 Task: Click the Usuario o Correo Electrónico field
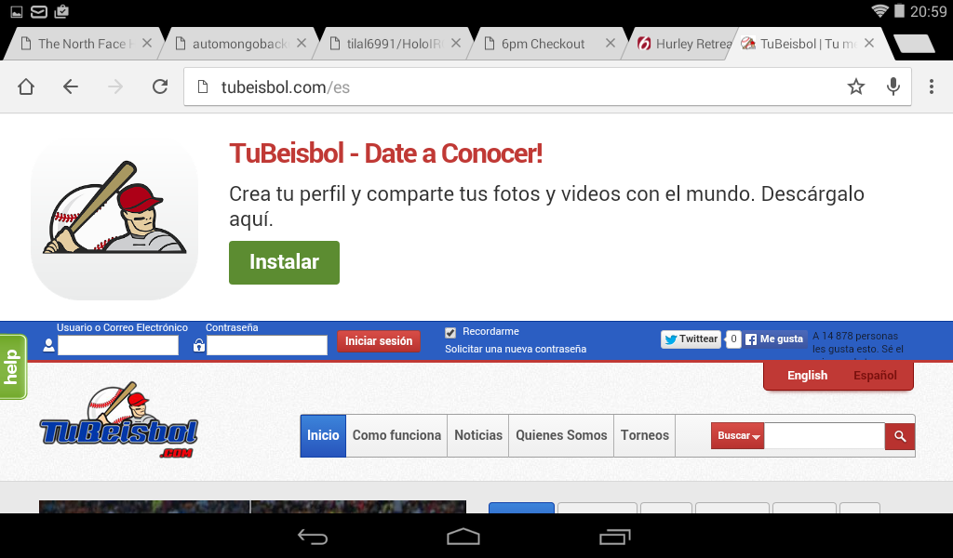(x=118, y=345)
